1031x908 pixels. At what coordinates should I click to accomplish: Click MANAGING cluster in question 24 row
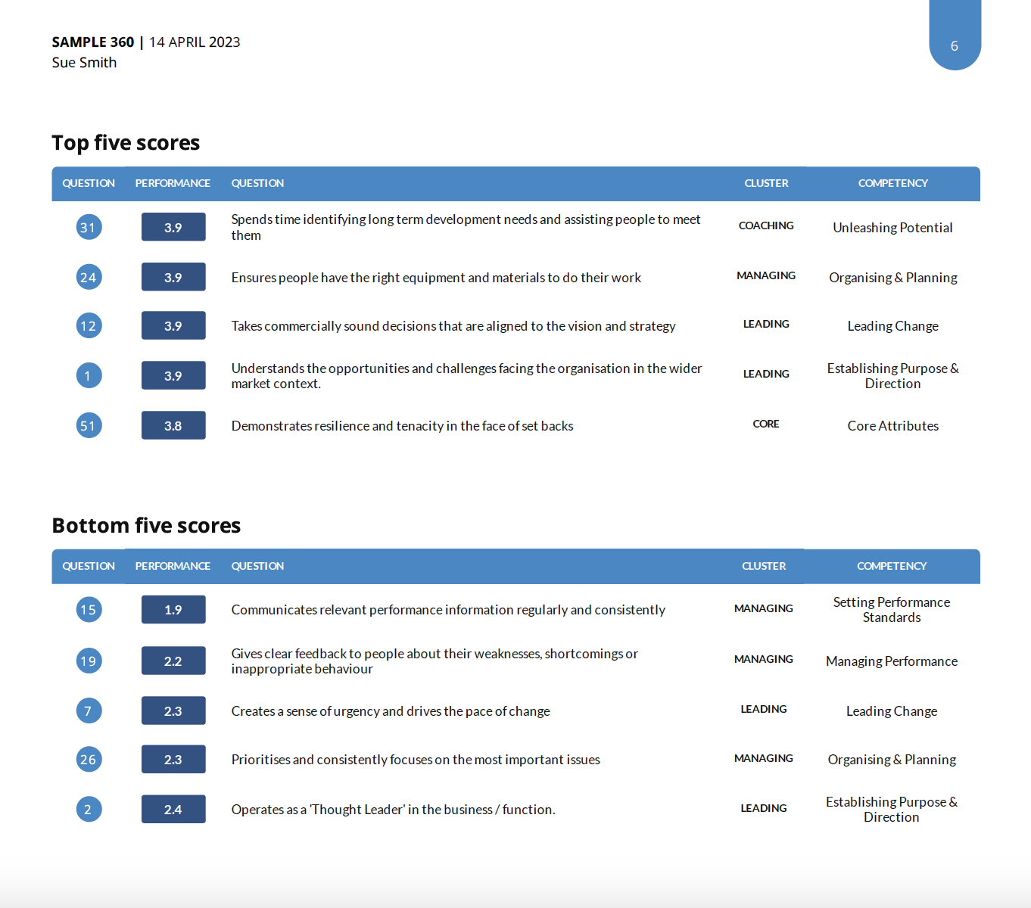pos(766,275)
